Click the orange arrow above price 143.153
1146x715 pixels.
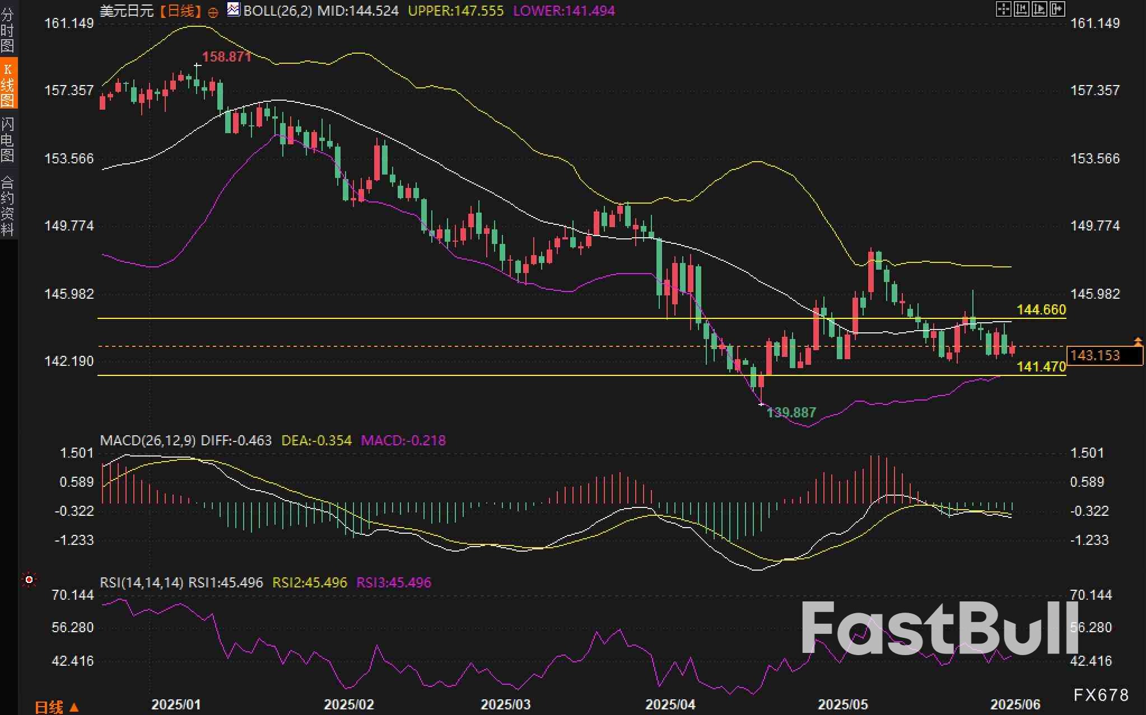[1138, 340]
